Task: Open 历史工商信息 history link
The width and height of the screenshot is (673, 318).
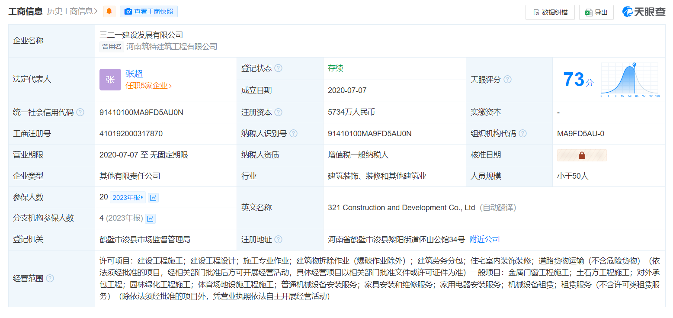Action: click(x=72, y=12)
